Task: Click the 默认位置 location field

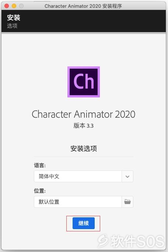Action: point(78,202)
